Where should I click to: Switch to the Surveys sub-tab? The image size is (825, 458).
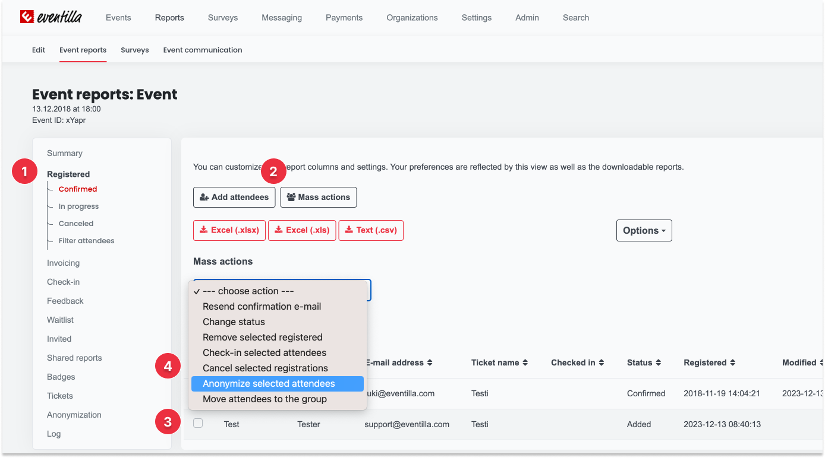135,50
